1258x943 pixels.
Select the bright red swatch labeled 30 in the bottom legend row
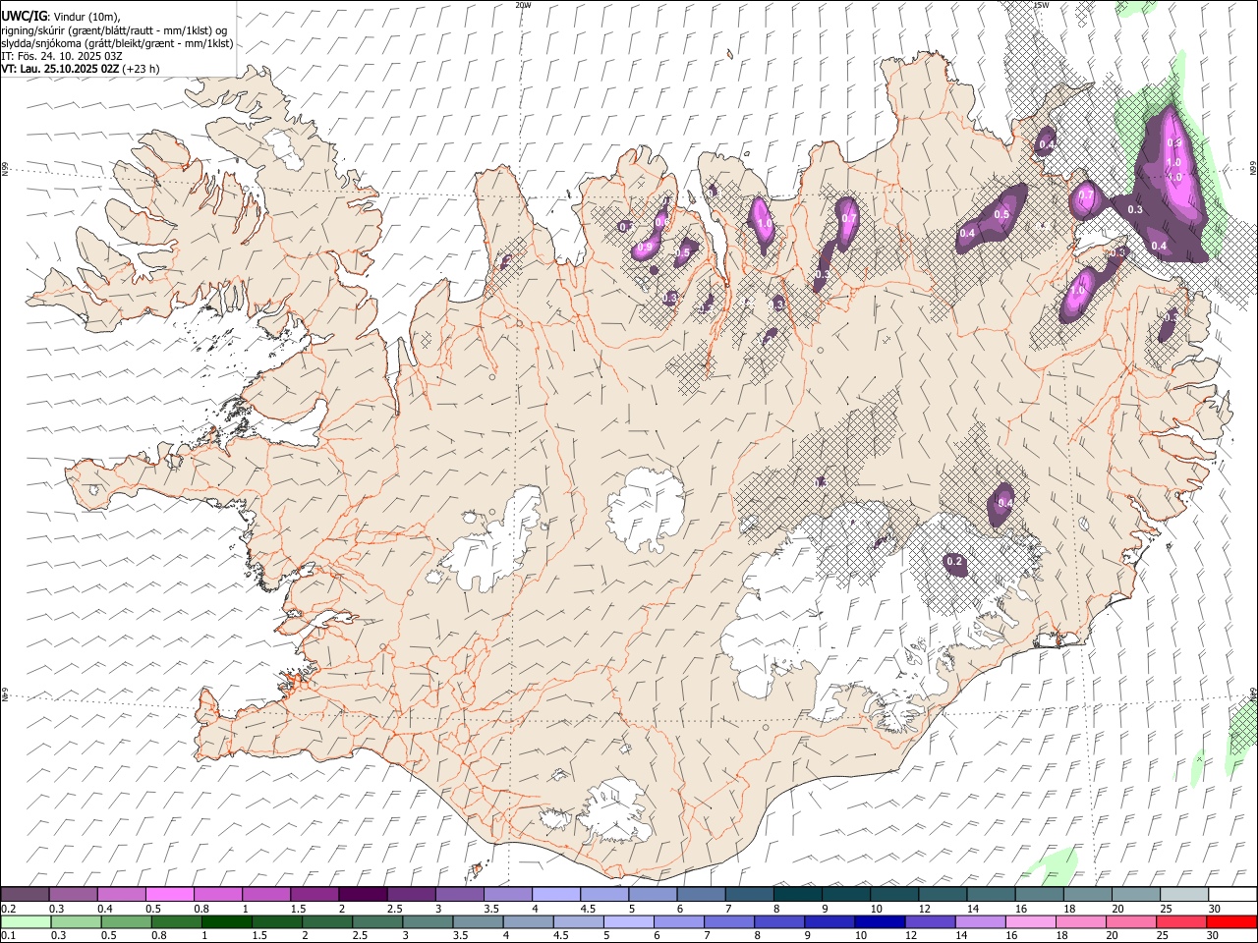[x=1231, y=921]
